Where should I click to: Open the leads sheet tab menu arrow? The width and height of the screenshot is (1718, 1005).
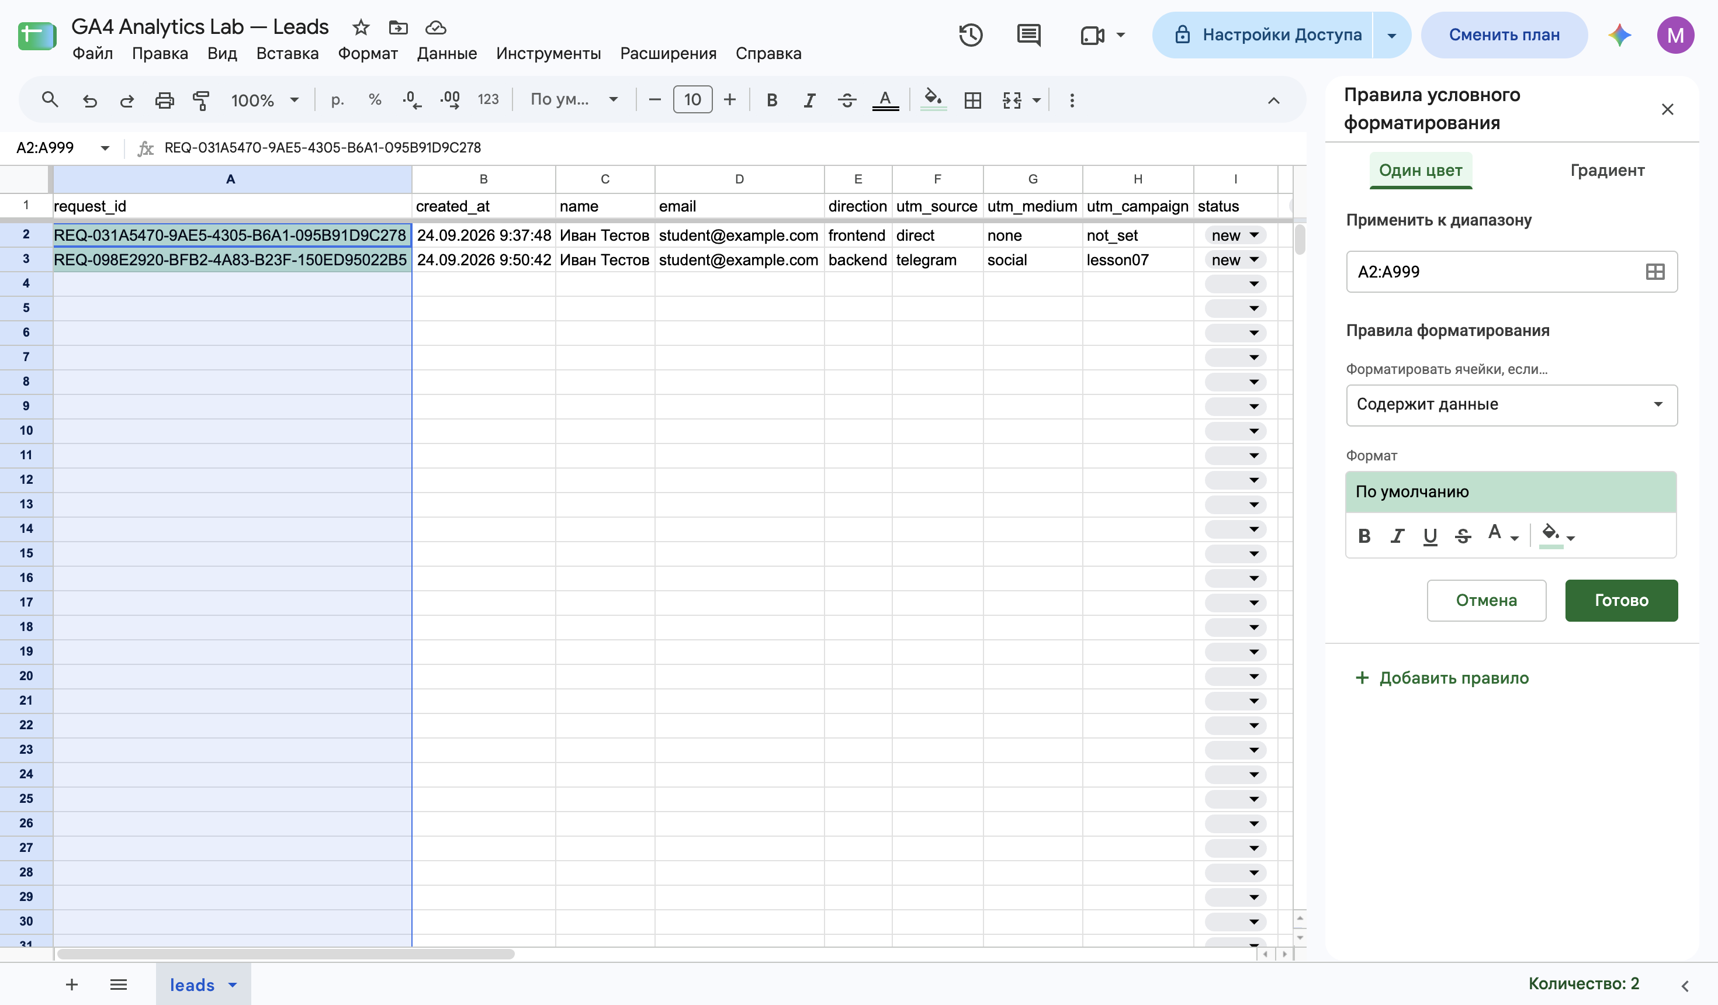point(233,985)
